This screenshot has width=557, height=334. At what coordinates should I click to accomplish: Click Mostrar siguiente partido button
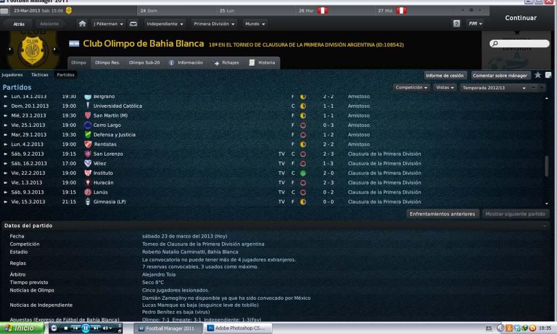[515, 214]
